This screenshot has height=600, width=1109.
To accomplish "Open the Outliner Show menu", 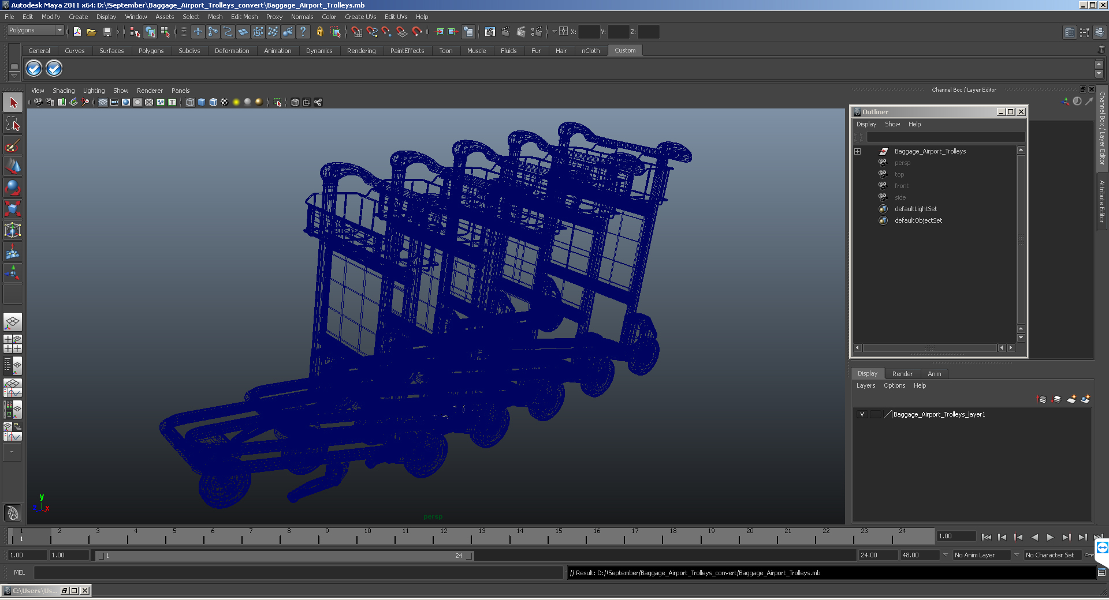I will (x=892, y=124).
